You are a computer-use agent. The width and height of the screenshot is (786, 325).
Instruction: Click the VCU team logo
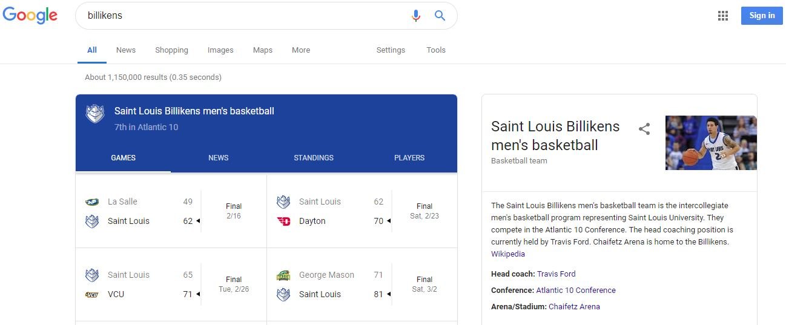click(x=92, y=294)
